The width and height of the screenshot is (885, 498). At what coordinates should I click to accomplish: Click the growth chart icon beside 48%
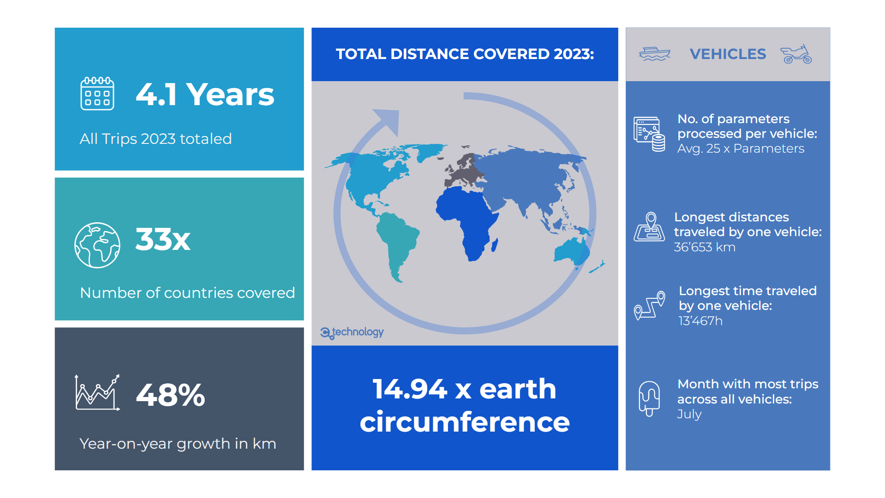[x=97, y=392]
